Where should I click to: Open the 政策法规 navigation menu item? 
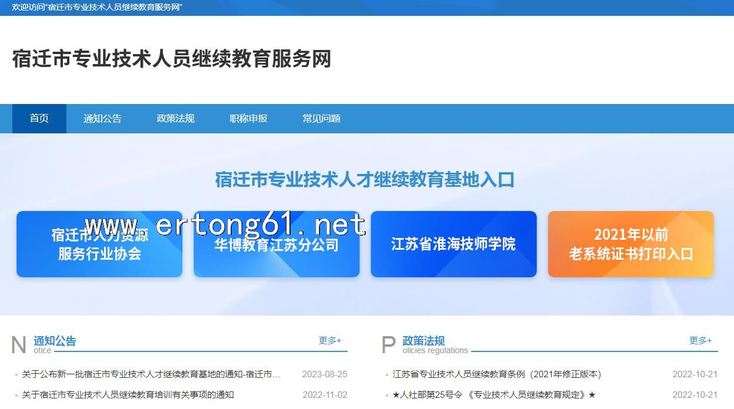click(175, 119)
